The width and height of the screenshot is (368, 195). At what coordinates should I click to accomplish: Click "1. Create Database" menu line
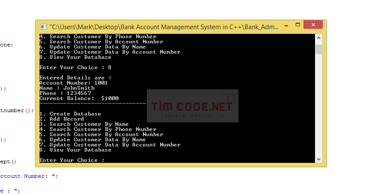pyautogui.click(x=70, y=114)
